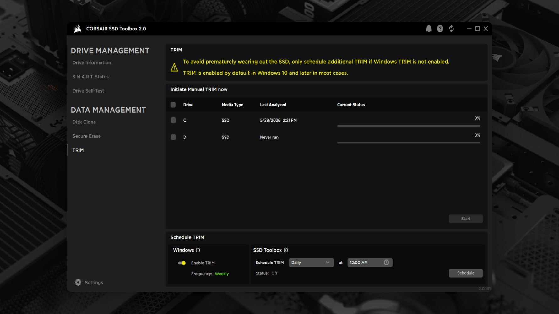Screen dimensions: 559x314
Task: Click the Settings gear icon
Action: click(x=78, y=282)
